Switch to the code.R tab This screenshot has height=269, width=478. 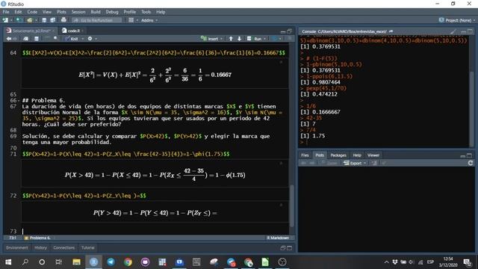72,31
